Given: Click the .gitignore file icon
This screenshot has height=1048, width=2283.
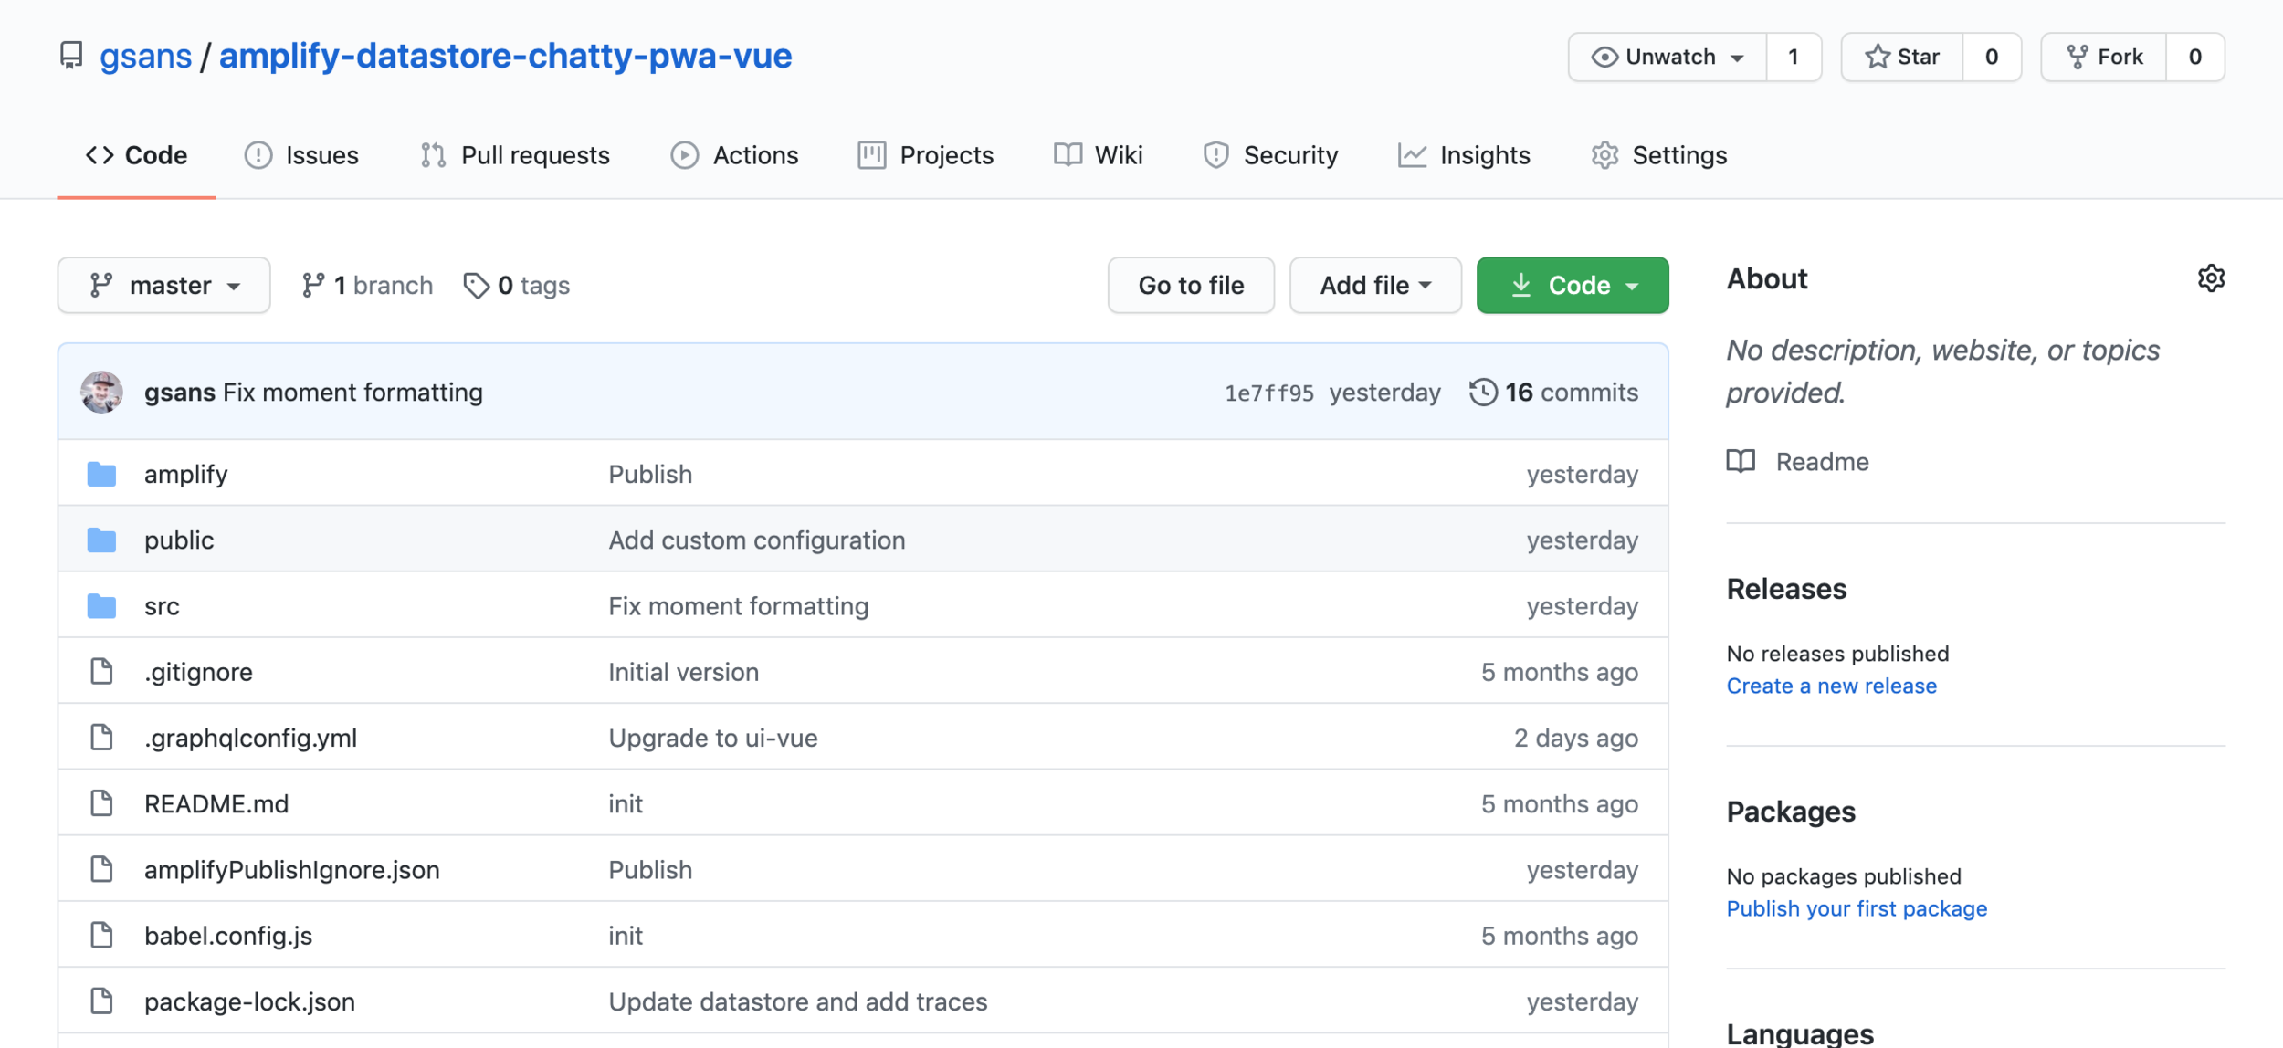Looking at the screenshot, I should click(x=101, y=672).
